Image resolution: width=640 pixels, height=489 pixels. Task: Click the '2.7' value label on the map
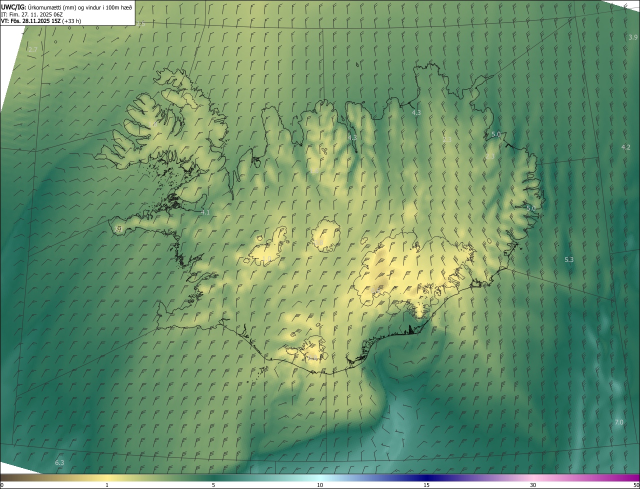point(33,49)
